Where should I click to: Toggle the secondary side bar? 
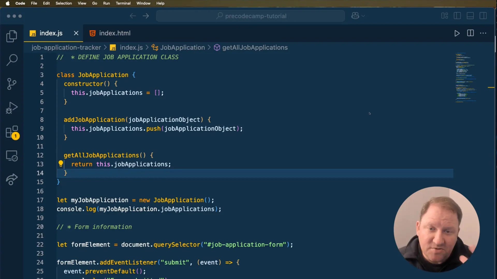(483, 16)
